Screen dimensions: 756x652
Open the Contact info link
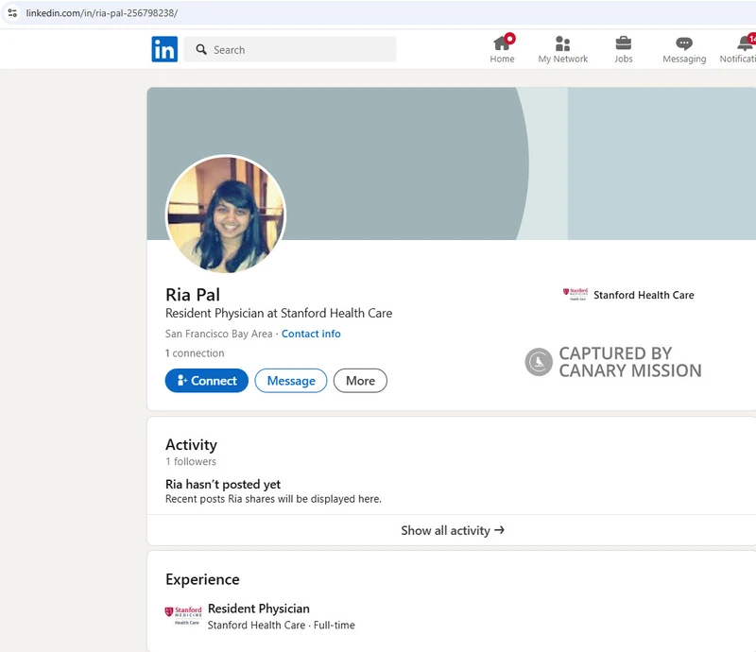[x=311, y=334]
